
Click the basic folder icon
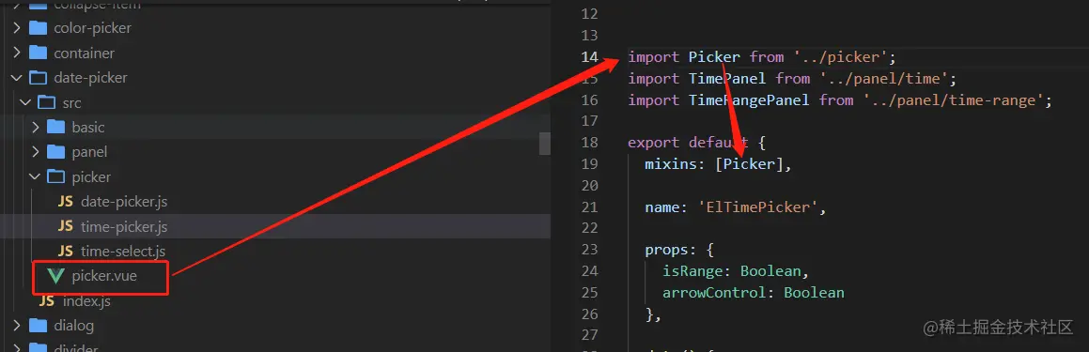point(55,128)
